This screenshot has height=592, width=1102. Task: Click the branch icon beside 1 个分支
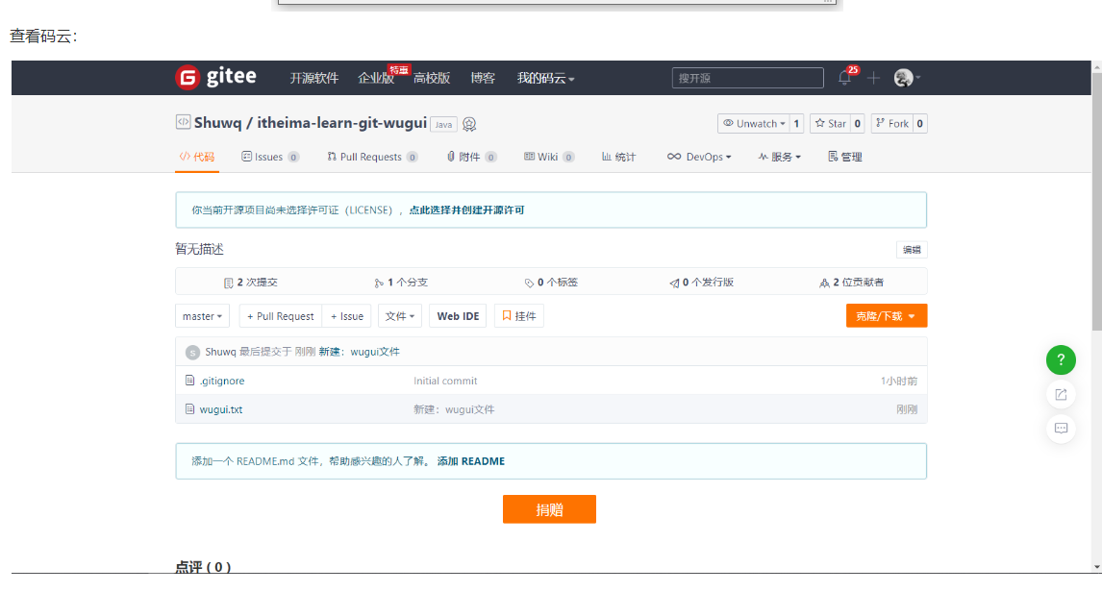pyautogui.click(x=379, y=283)
